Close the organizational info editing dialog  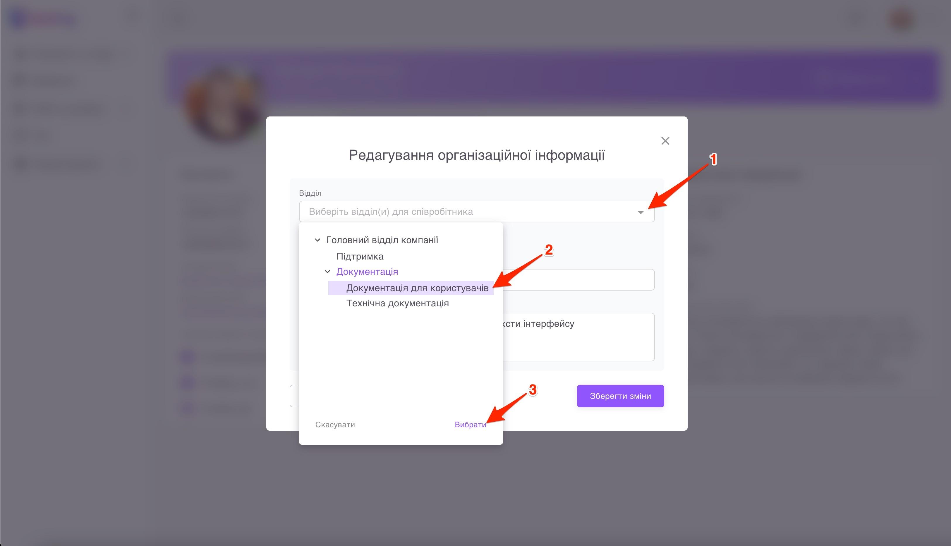pos(665,141)
